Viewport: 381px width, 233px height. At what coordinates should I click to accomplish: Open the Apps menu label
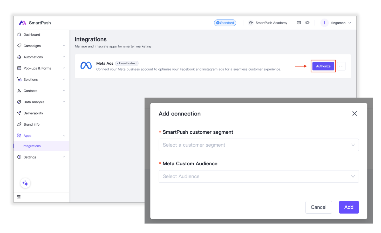pyautogui.click(x=27, y=136)
